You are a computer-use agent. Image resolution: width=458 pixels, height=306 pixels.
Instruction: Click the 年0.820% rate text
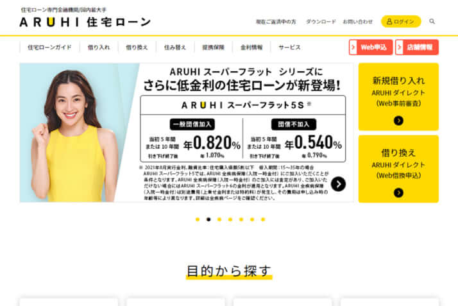212,143
